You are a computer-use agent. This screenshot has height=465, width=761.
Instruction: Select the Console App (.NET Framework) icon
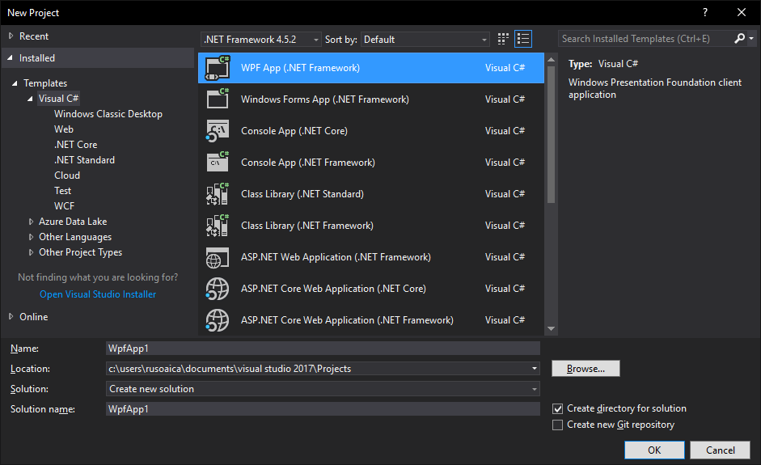218,162
